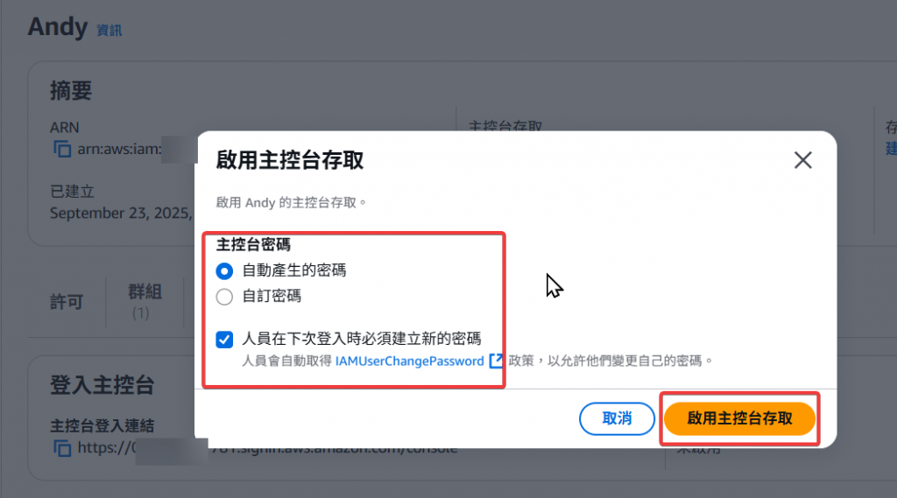Choose the 自訂密碼 radio option
Viewport: 897px width, 498px height.
(224, 297)
